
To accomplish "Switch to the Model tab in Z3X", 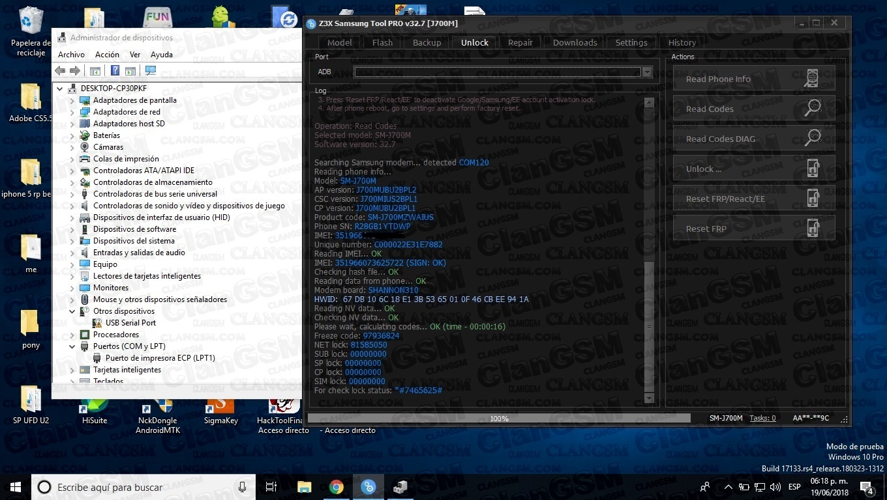I will [339, 42].
